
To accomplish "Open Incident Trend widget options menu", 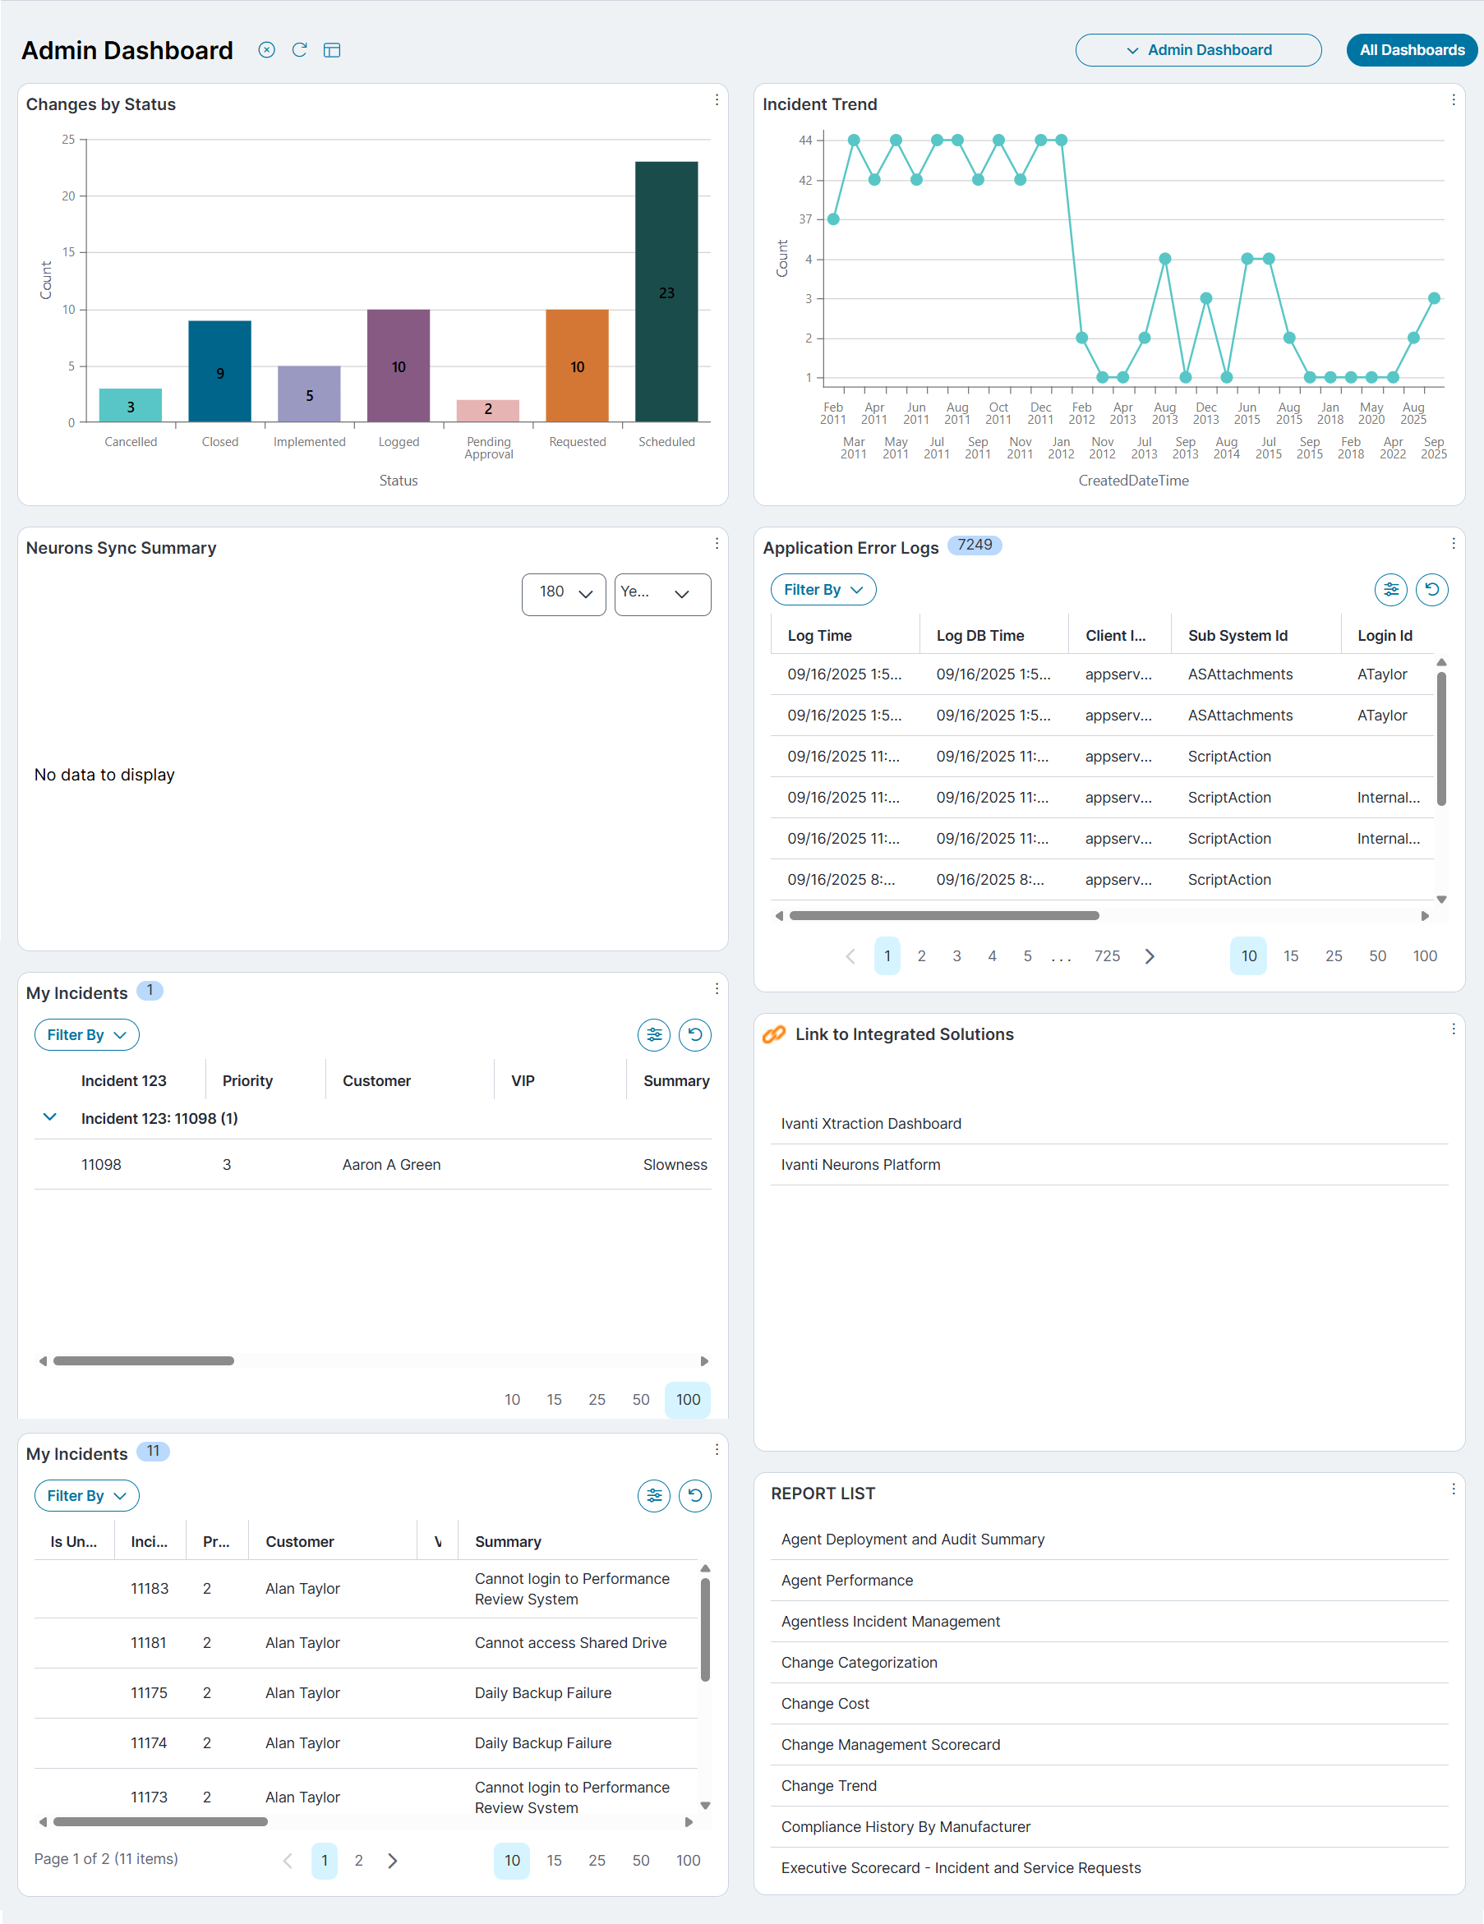I will (1453, 100).
